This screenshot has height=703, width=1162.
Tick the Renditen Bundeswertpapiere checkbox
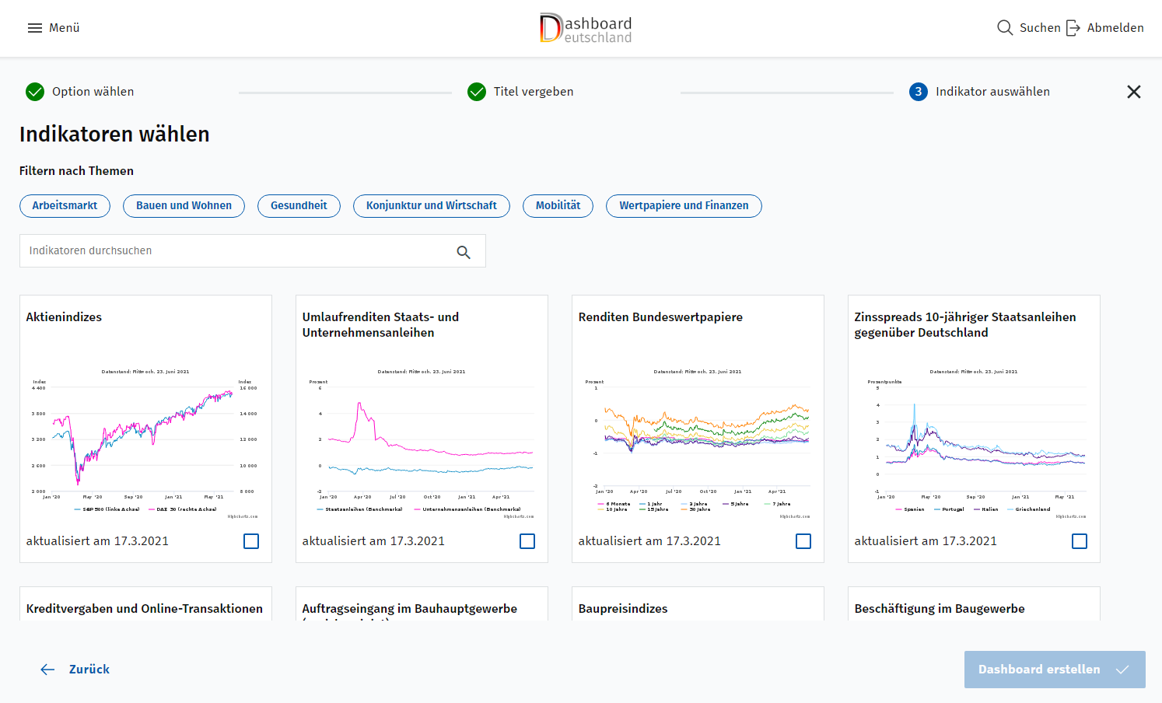pyautogui.click(x=803, y=541)
